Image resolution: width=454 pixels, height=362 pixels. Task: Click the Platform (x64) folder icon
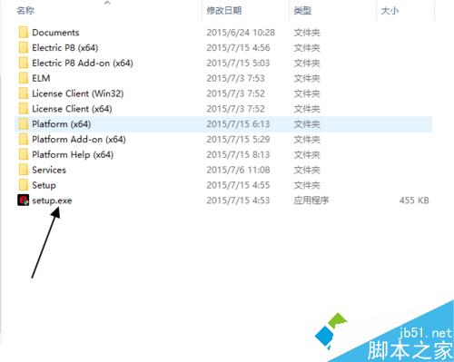(24, 124)
